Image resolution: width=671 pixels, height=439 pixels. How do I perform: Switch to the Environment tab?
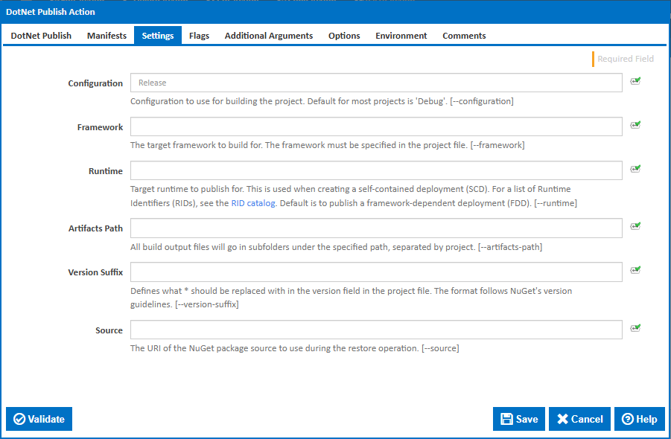(x=401, y=35)
